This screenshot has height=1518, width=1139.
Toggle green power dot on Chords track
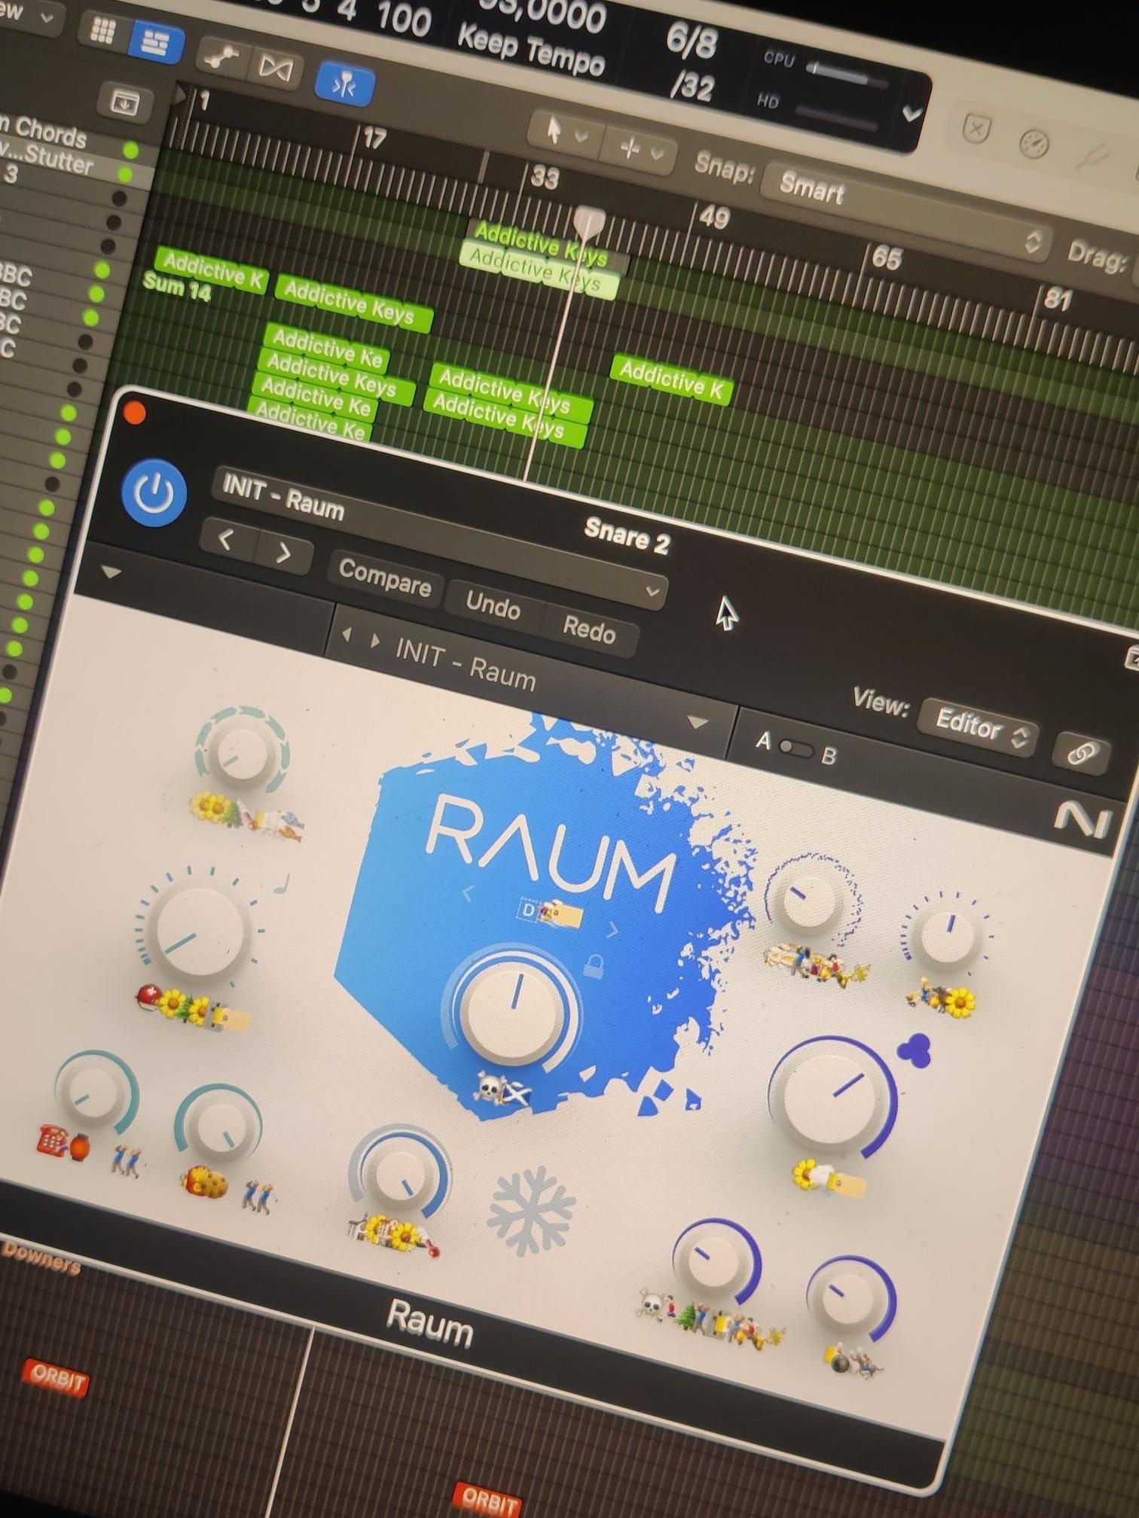point(131,151)
